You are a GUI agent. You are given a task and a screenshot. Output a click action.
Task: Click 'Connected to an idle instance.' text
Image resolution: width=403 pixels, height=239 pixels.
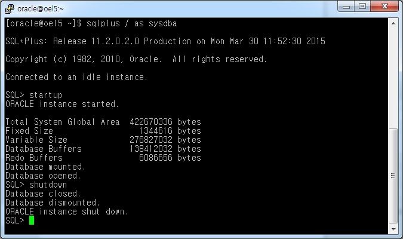point(76,77)
